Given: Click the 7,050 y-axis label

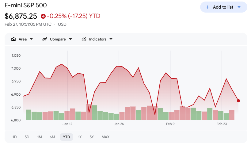Looking at the screenshot, I should tap(16, 55).
